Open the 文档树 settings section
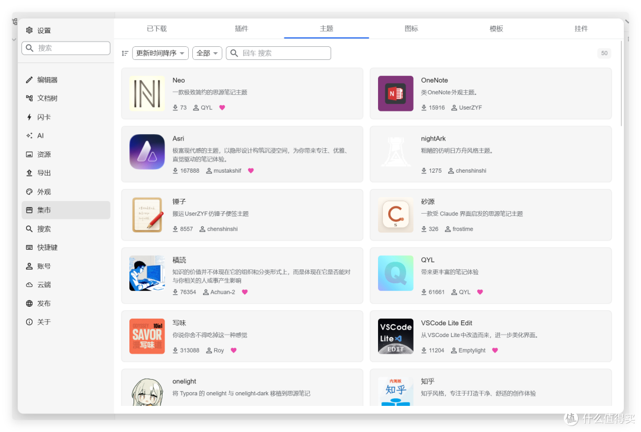The width and height of the screenshot is (641, 432). 66,98
